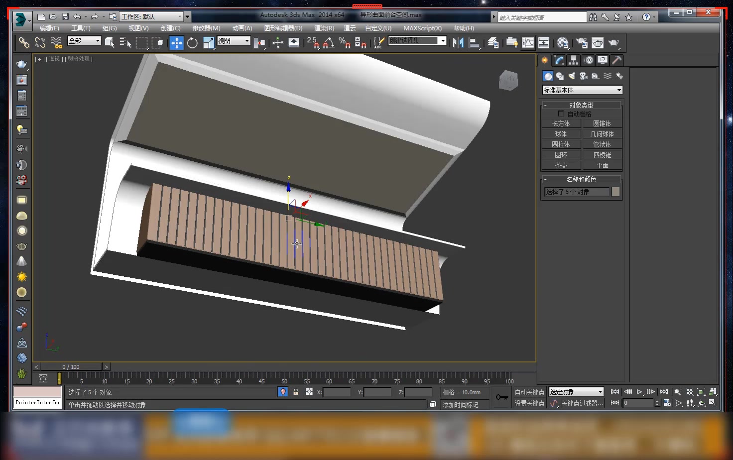Viewport: 733px width, 460px height.
Task: Toggle Angle Snap on
Action: tap(329, 43)
